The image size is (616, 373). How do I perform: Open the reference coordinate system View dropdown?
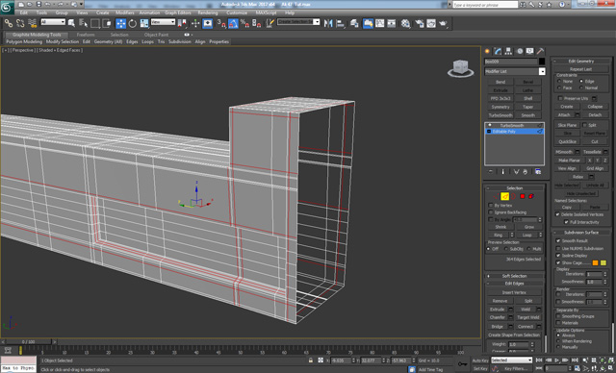163,22
